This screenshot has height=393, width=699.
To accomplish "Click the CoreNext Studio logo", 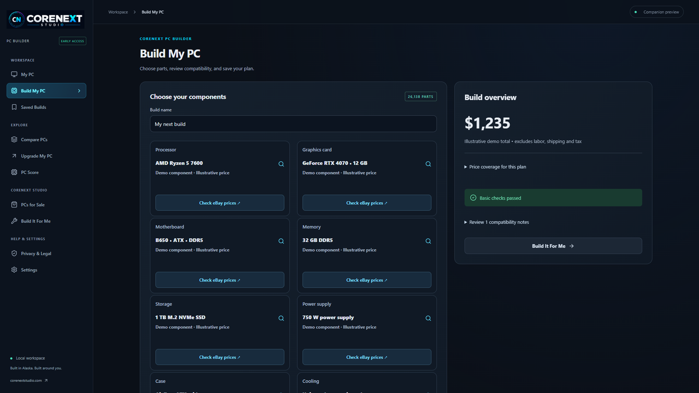I will (45, 19).
